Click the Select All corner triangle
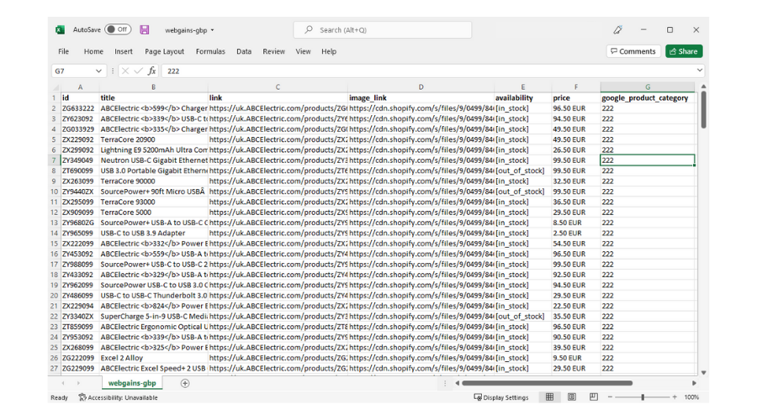The image size is (757, 420). tap(56, 87)
